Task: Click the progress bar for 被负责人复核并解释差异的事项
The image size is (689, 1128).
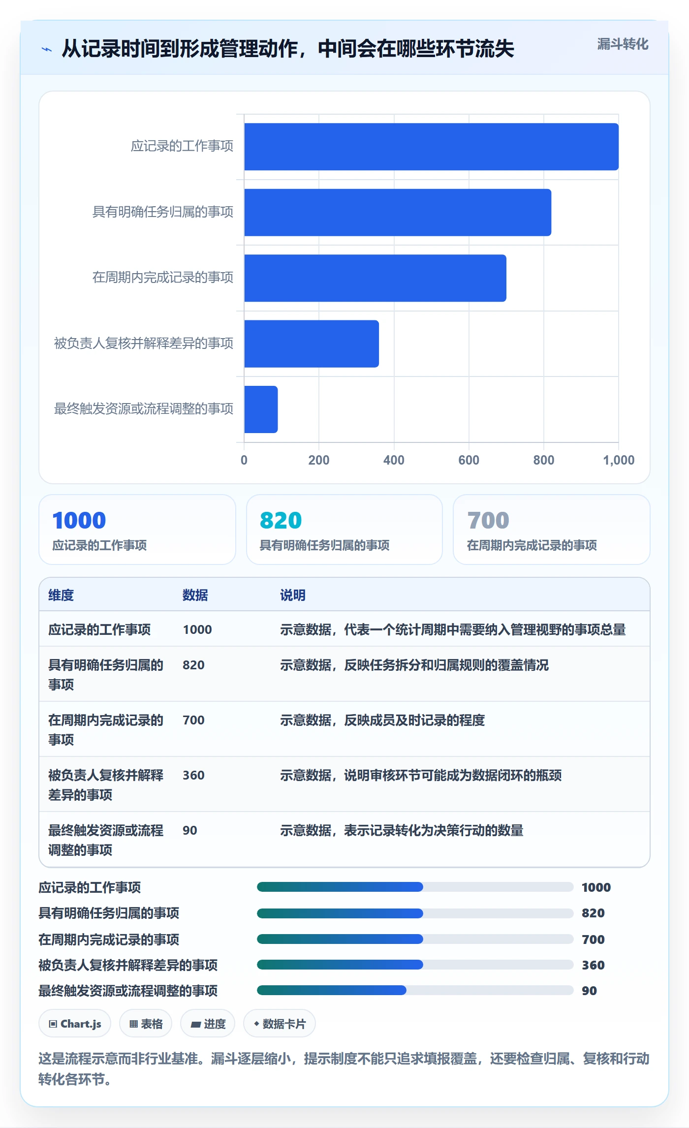Action: point(415,965)
